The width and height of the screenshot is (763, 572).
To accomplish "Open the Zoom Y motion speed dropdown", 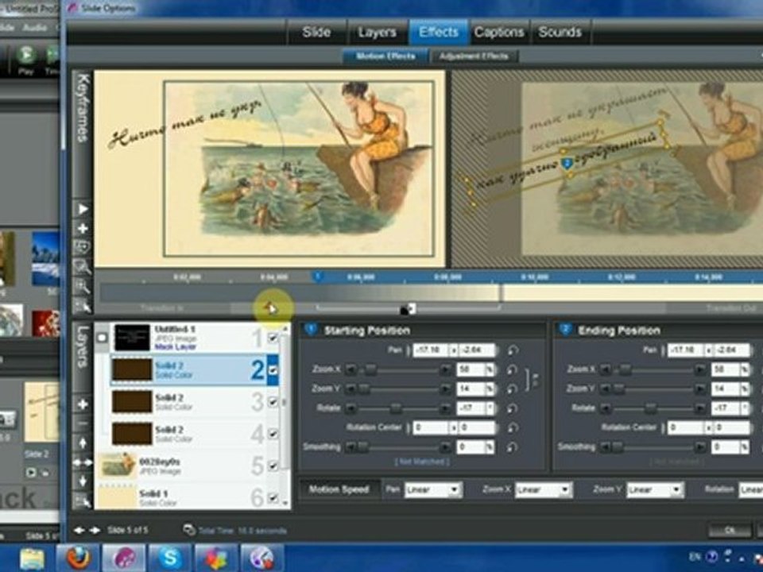I will (x=655, y=490).
